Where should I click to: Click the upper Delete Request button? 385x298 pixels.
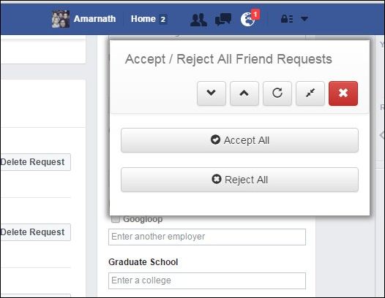(35, 162)
